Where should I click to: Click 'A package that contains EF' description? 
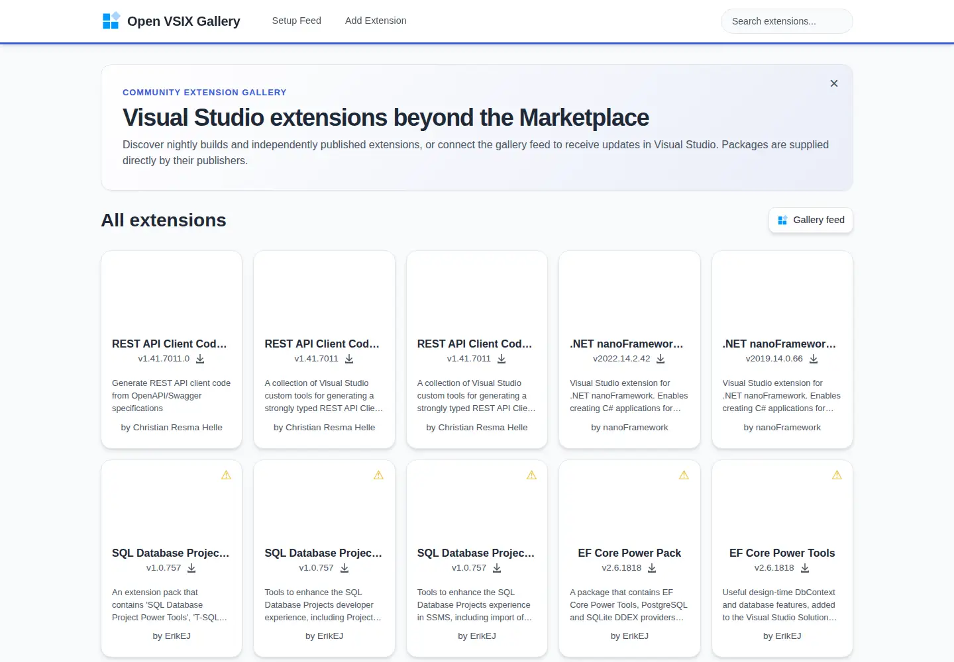(x=629, y=605)
